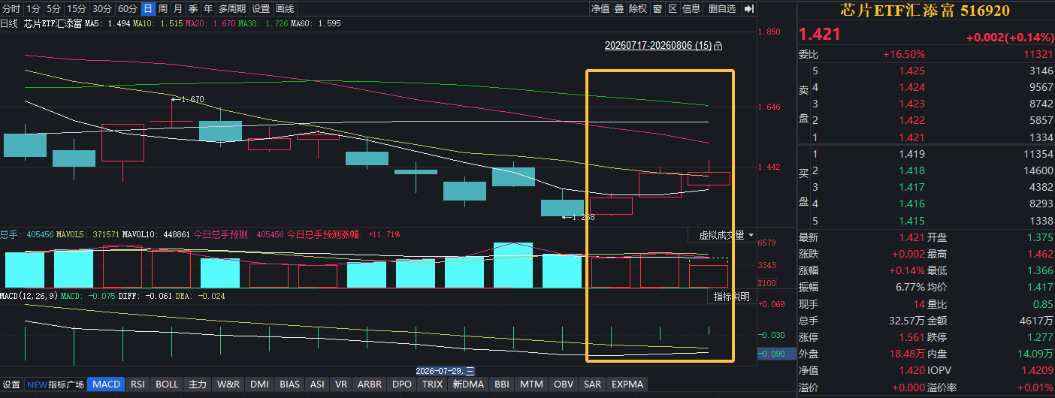Click the lock icon beside date range
This screenshot has height=398, width=1055.
pos(718,46)
